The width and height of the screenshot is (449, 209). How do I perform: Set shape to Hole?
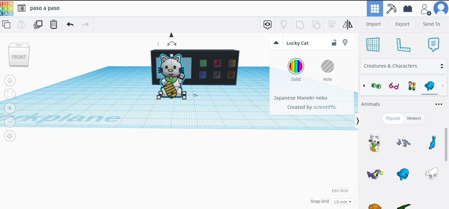pyautogui.click(x=328, y=66)
